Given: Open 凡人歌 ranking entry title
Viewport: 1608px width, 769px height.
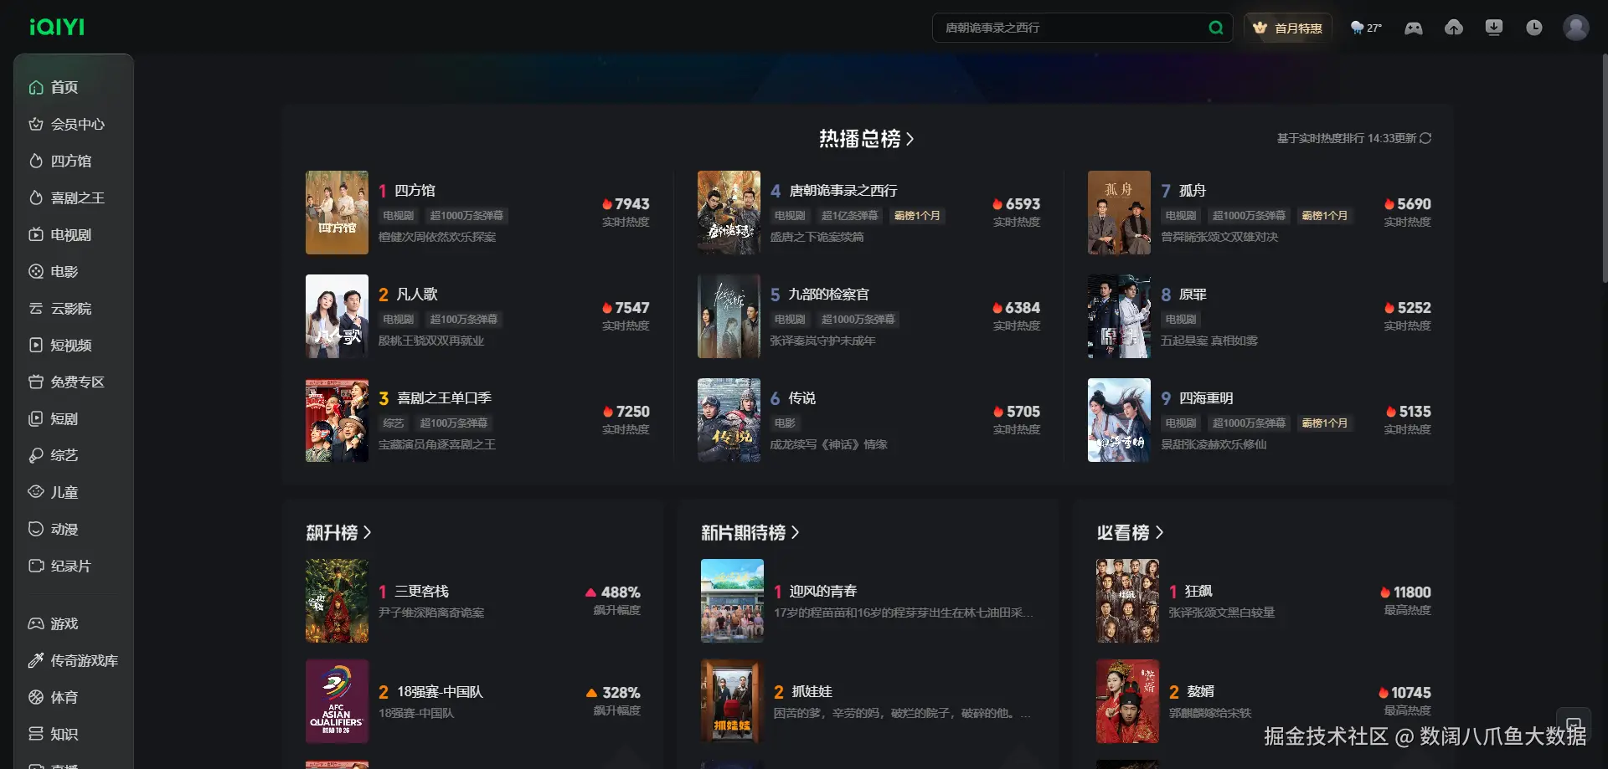Looking at the screenshot, I should (416, 295).
